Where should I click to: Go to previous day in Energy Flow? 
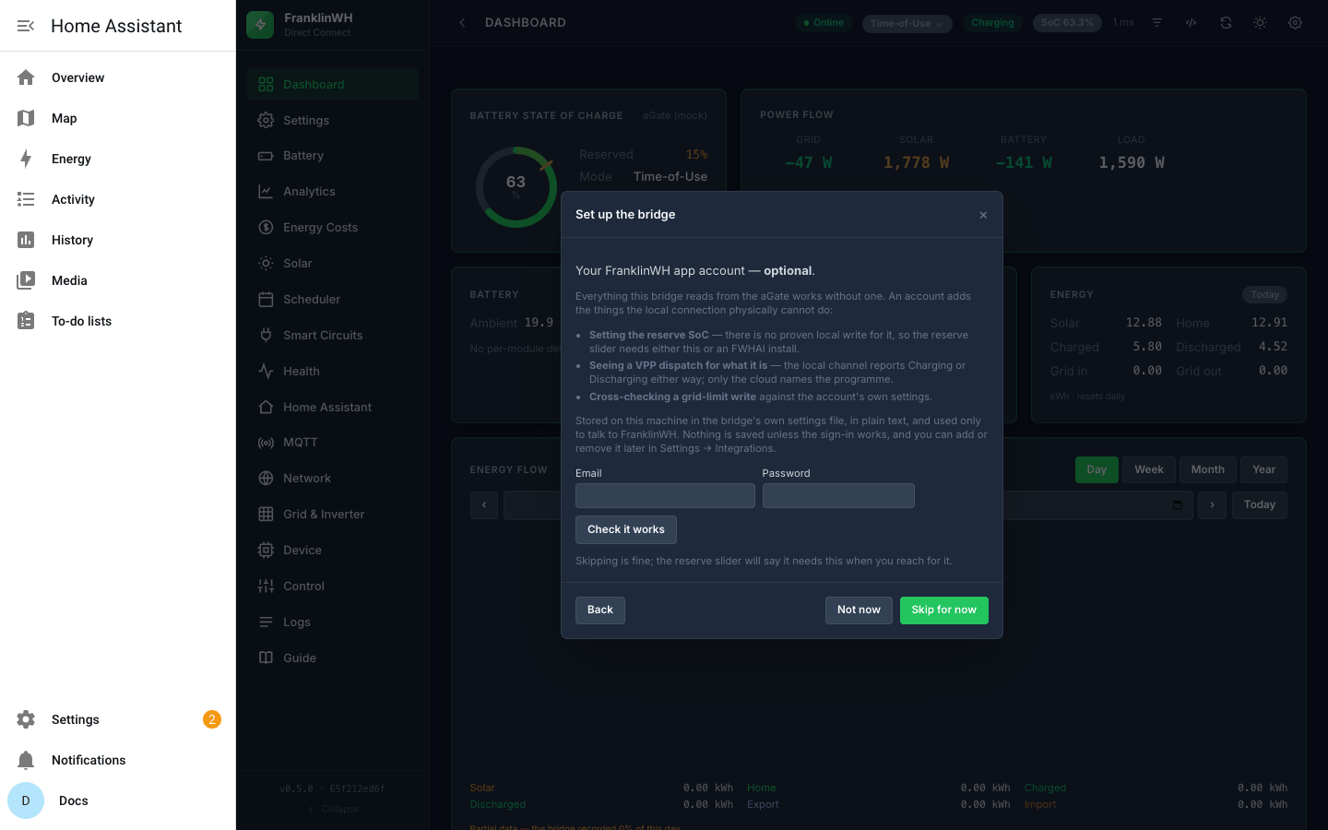click(484, 505)
